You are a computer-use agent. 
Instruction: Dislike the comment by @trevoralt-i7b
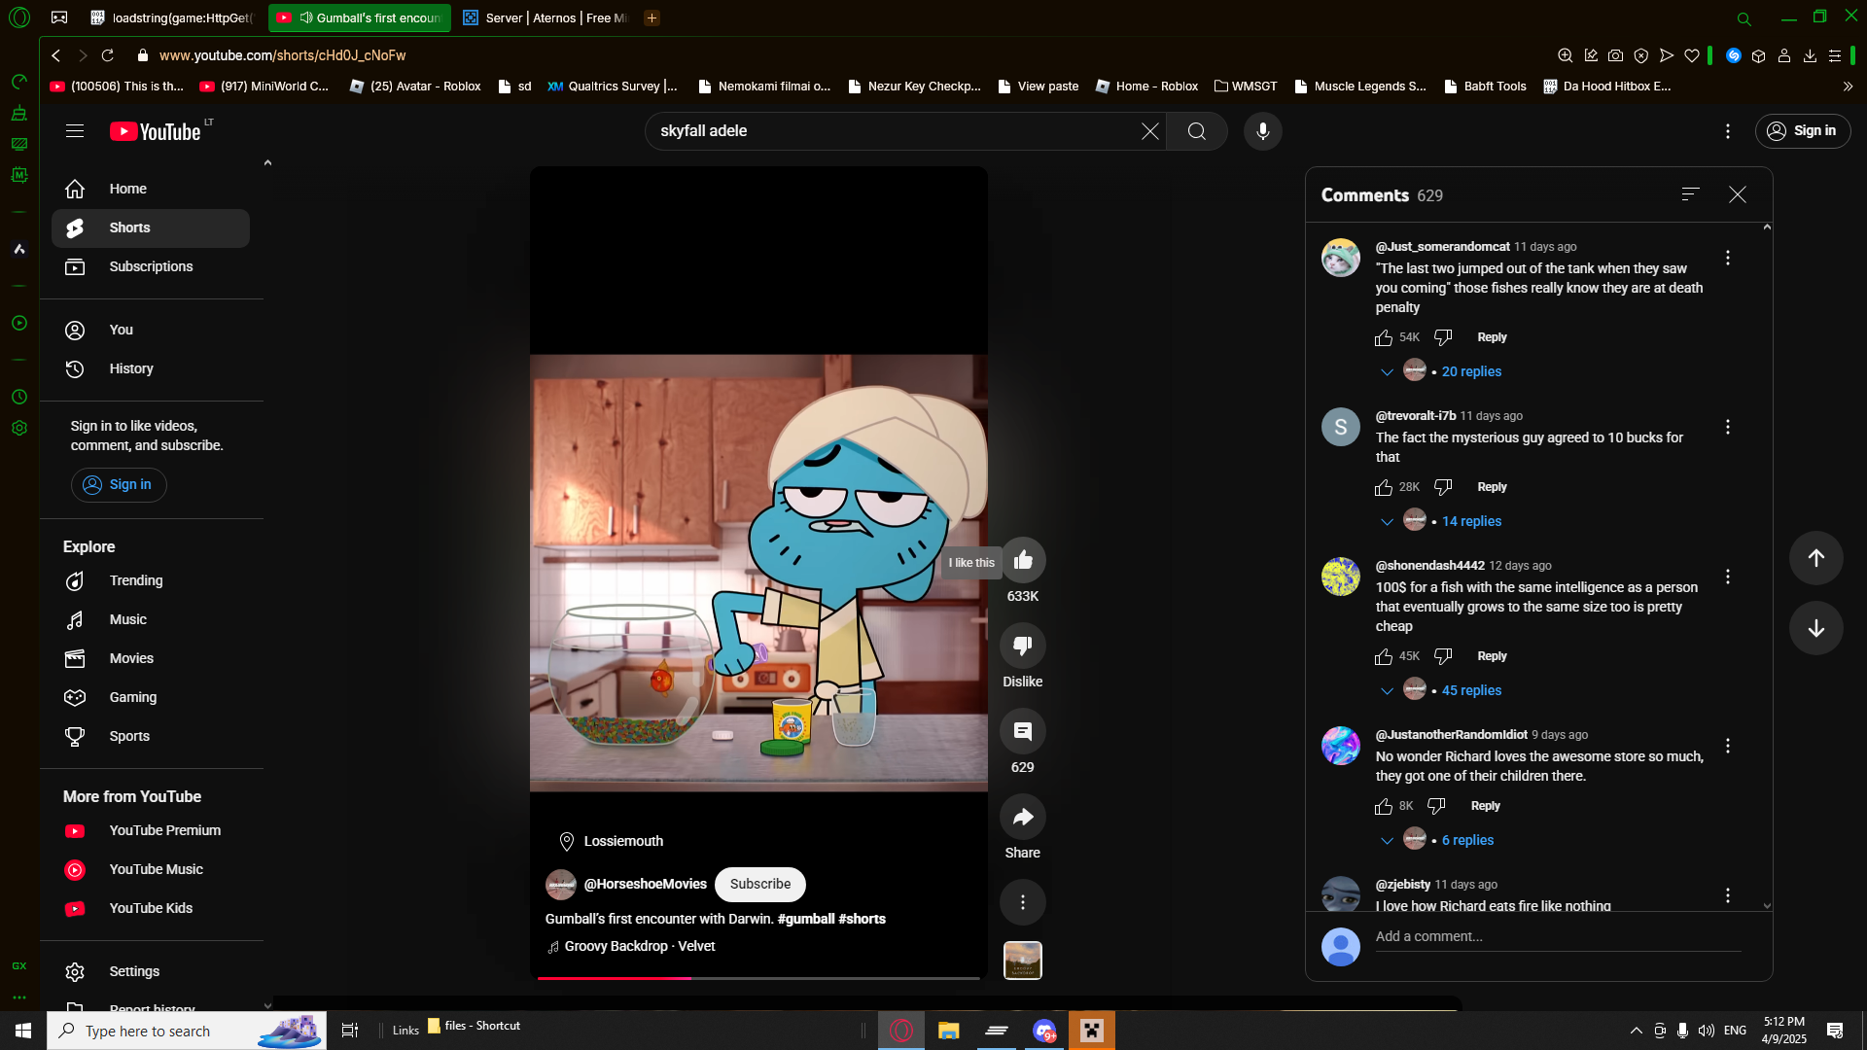pyautogui.click(x=1443, y=487)
